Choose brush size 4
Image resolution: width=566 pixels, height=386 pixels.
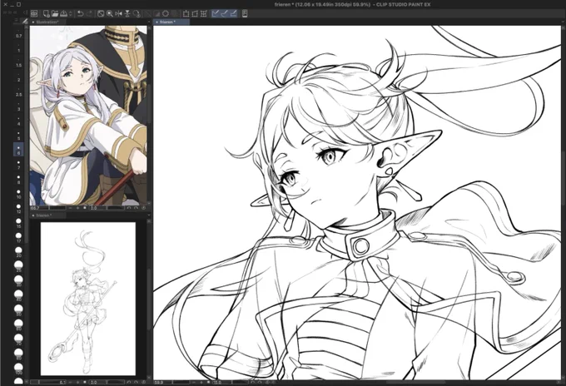[x=18, y=121]
